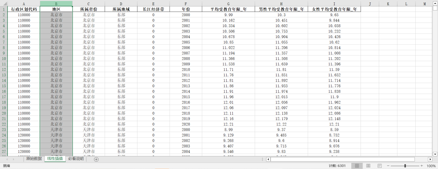Select column B header

(56, 4)
